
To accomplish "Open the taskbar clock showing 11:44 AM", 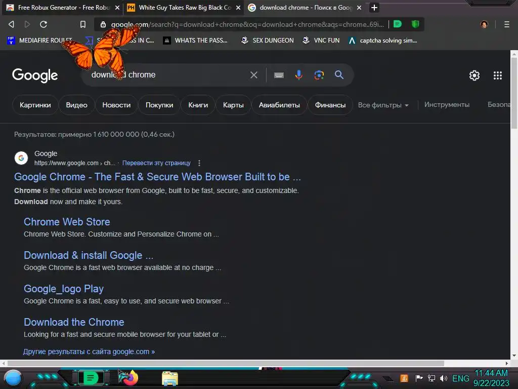I will pyautogui.click(x=491, y=378).
